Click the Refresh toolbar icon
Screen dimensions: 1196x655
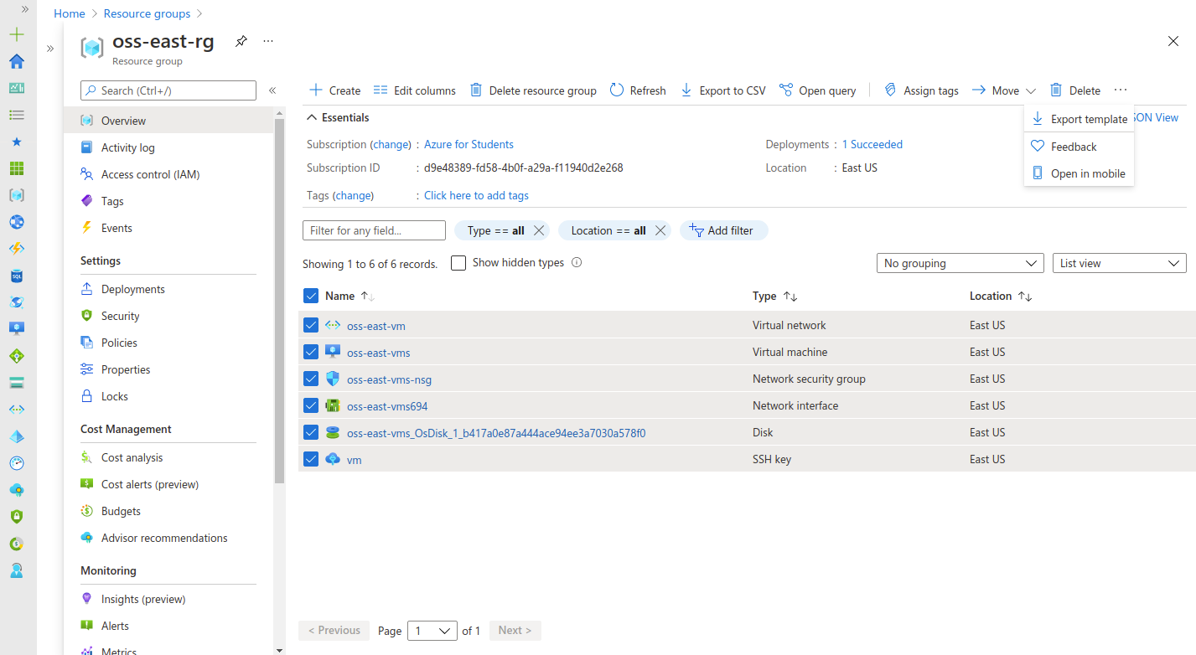(617, 90)
